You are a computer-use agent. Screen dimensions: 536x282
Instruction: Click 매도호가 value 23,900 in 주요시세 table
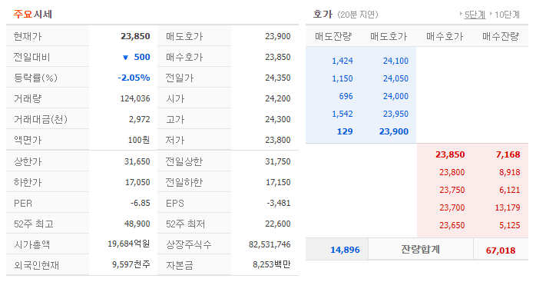click(277, 36)
